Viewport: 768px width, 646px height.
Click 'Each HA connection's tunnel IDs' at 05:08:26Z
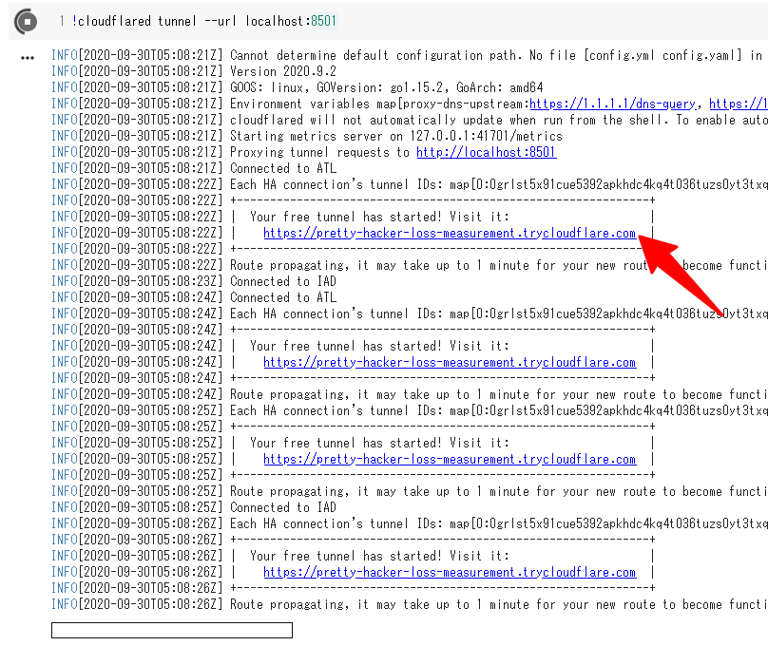coord(410,523)
